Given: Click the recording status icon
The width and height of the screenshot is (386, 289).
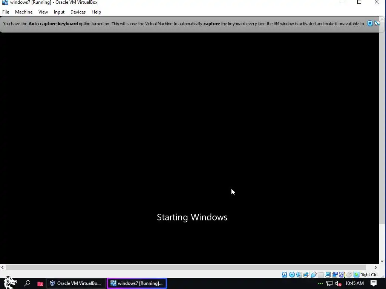Looking at the screenshot, I should 335,274.
